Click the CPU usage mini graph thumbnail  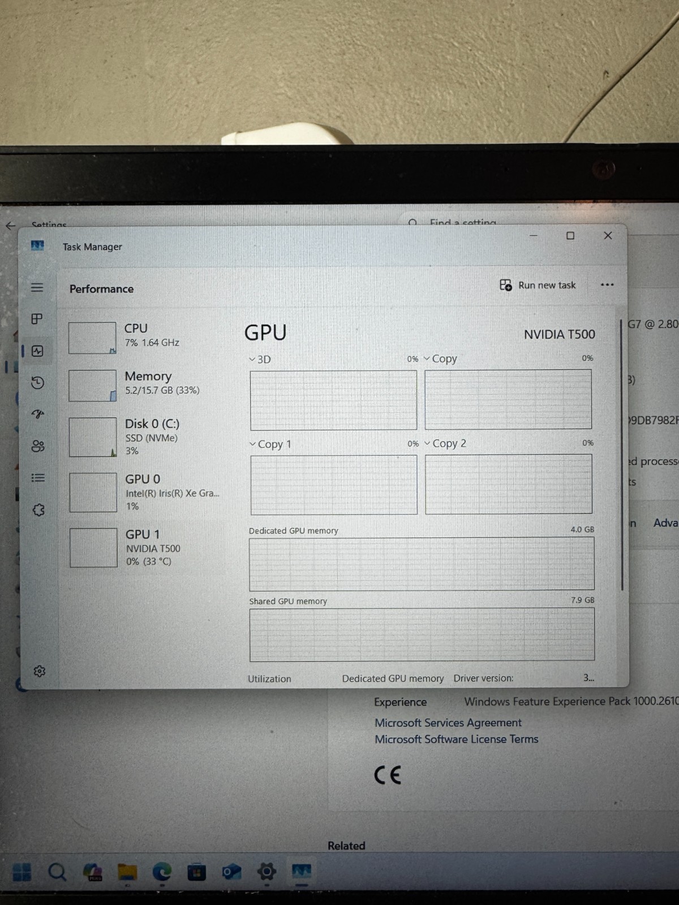coord(92,338)
